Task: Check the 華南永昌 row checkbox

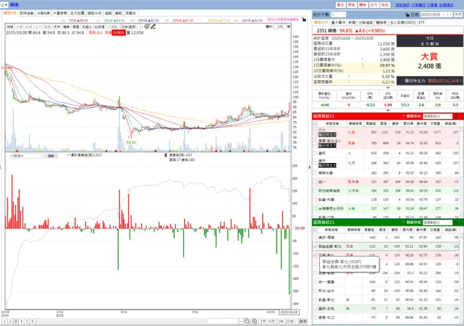Action: 315,173
